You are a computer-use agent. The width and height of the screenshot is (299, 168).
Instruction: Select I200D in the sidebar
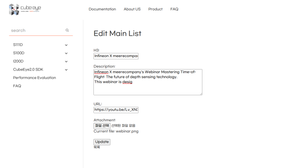coord(18,61)
